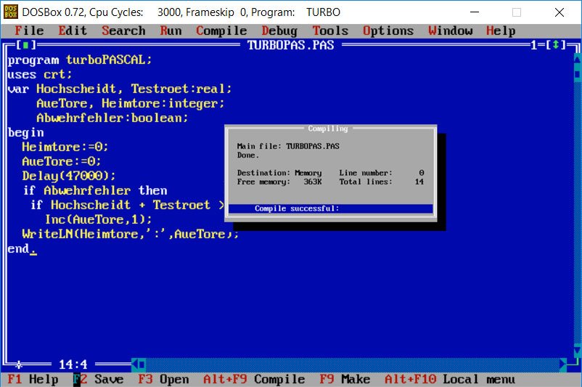The width and height of the screenshot is (582, 387).
Task: Click 'Abwehrfehler:boolean;' line
Action: [x=112, y=118]
